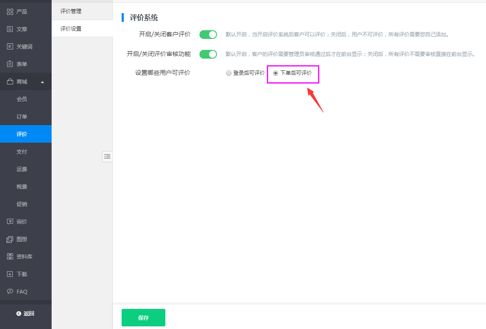Click the 产品 grid icon in sidebar
Image resolution: width=486 pixels, height=329 pixels.
click(10, 11)
